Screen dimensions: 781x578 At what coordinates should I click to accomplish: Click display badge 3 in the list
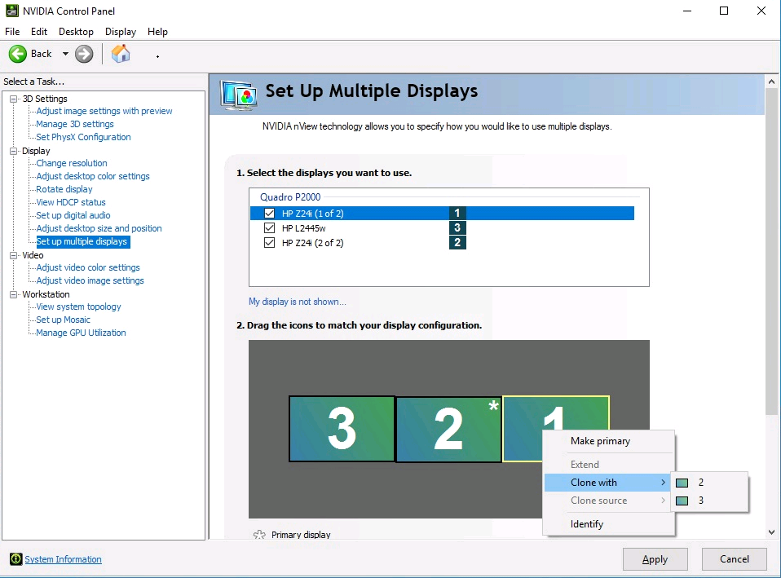[457, 228]
